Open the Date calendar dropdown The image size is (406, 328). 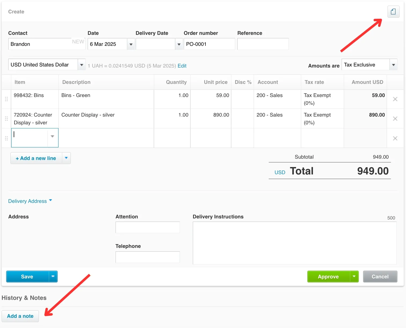click(131, 44)
